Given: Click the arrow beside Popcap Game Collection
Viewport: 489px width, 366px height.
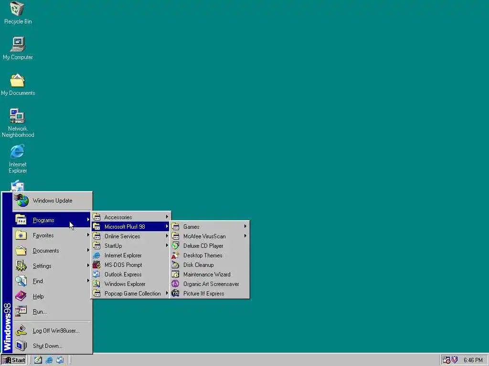Looking at the screenshot, I should [167, 293].
